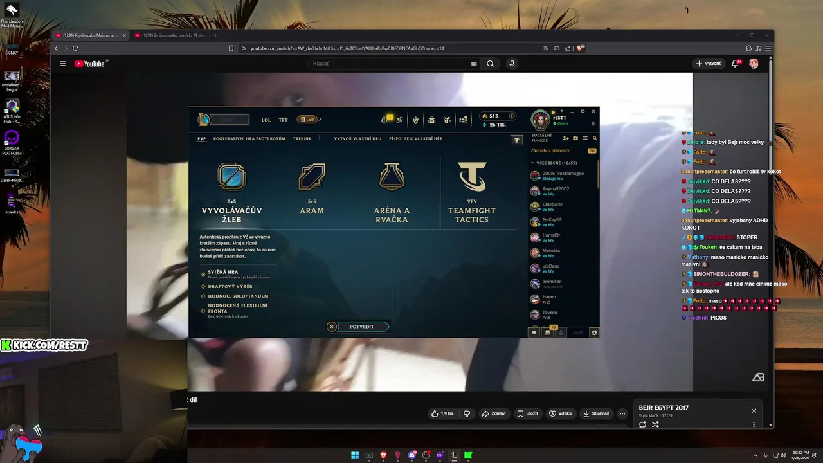Screen dimensions: 823x463
Task: Open chat with friend Chlebaren
Action: tap(563, 206)
